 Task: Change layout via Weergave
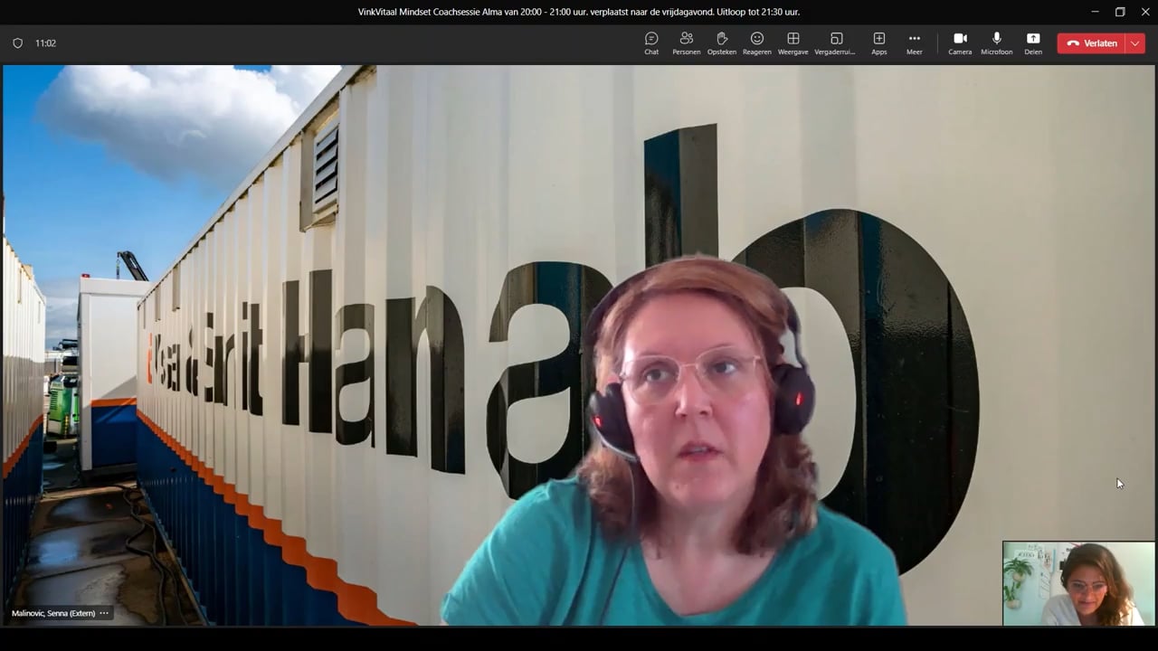click(793, 43)
